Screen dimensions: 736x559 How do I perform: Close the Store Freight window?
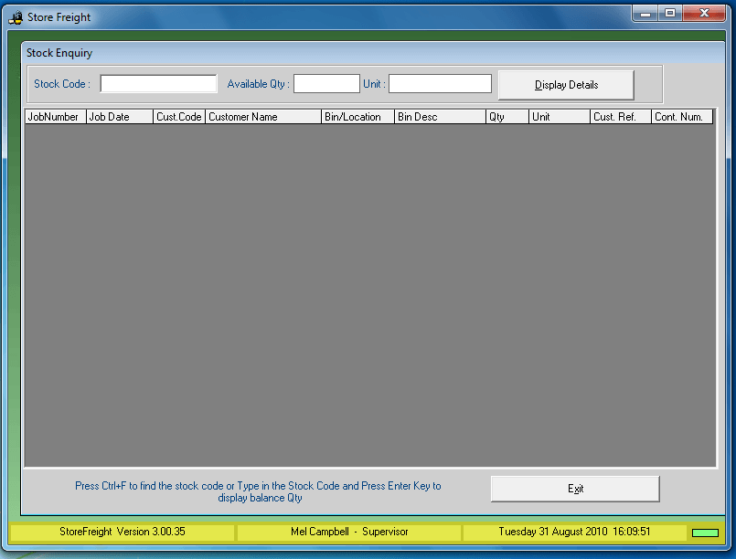[x=704, y=14]
